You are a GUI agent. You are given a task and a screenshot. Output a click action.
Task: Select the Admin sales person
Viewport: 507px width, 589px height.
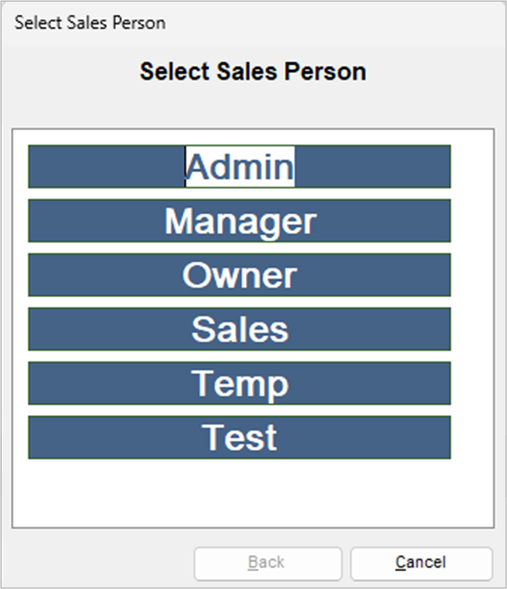tap(239, 166)
